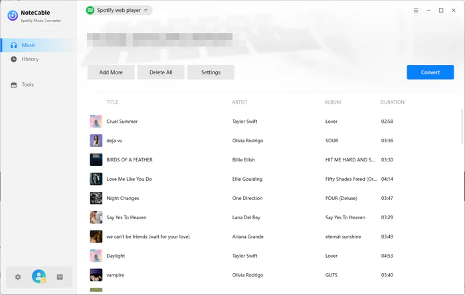Image resolution: width=465 pixels, height=295 pixels.
Task: Click the Night Changes album artwork
Action: [x=96, y=198]
